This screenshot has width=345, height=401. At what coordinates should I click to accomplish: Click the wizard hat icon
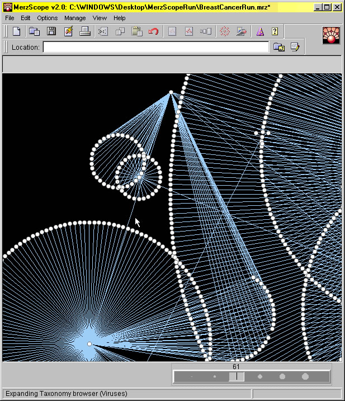tap(260, 32)
